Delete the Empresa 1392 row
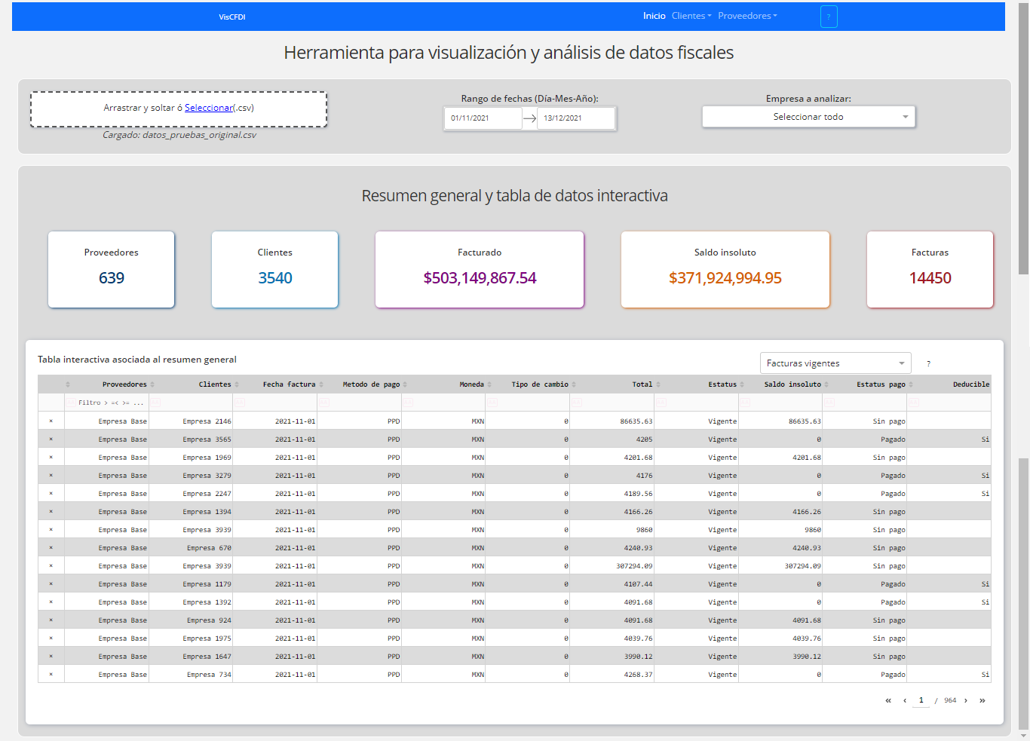 [51, 602]
